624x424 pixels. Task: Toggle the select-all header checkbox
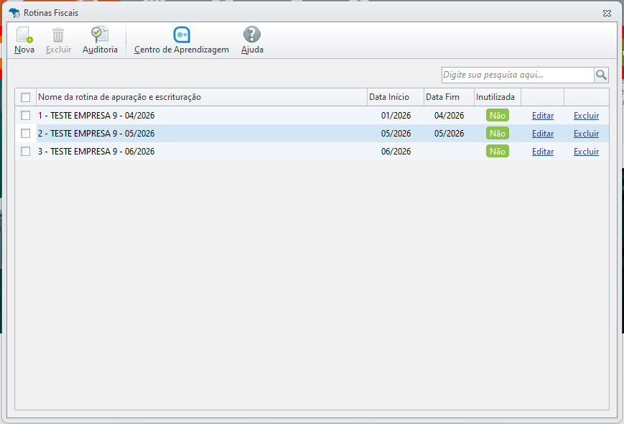25,97
